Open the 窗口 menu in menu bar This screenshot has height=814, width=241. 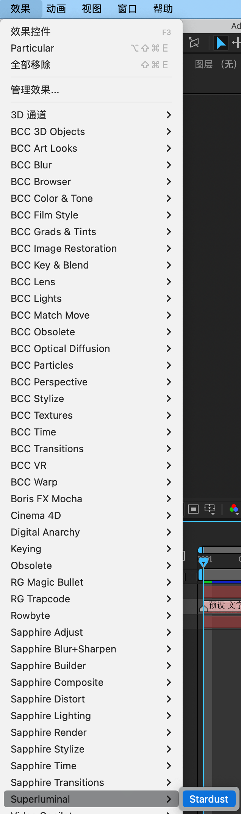127,9
